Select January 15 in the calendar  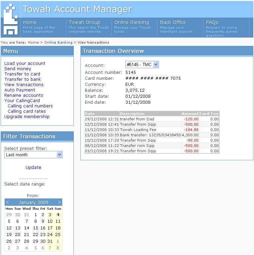click(x=36, y=228)
